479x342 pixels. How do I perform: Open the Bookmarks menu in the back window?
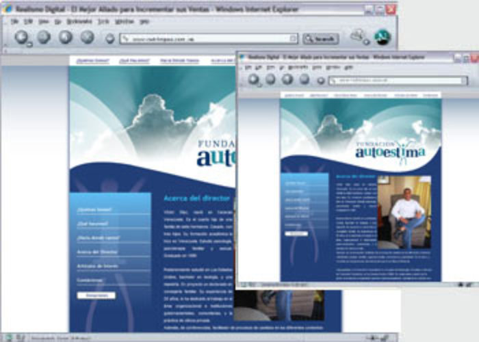[x=79, y=21]
